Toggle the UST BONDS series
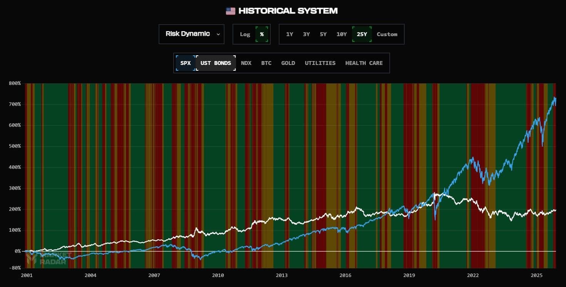 point(216,63)
